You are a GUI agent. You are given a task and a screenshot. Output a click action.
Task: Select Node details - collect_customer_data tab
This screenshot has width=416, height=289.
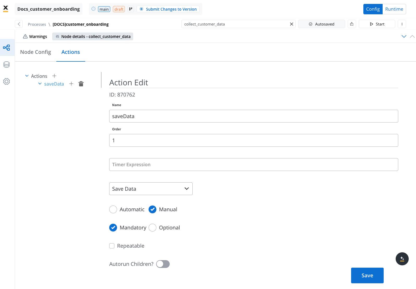click(93, 36)
